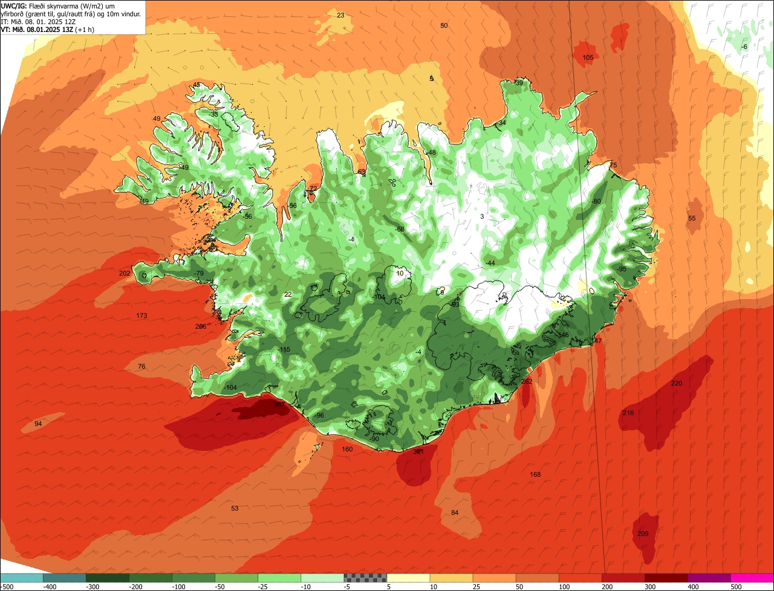Select the map value 146 on southeast Vatnajökull

point(563,335)
